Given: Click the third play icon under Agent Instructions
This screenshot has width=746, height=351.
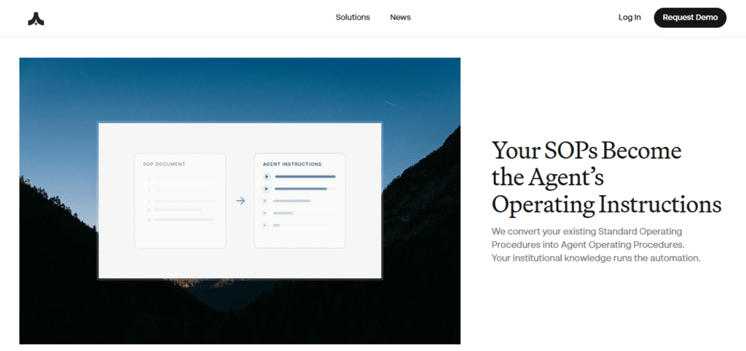Looking at the screenshot, I should pos(267,201).
